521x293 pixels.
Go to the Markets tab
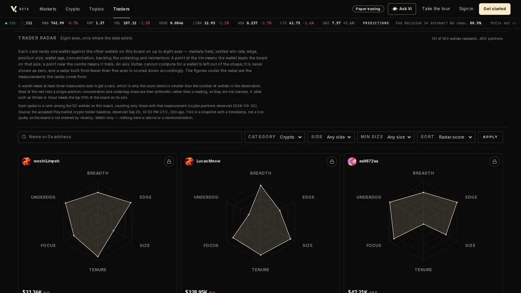(48, 9)
